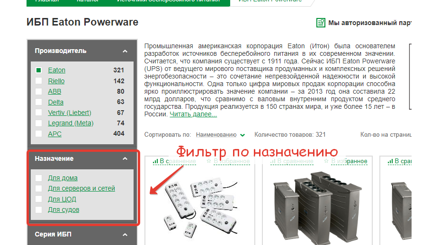This screenshot has width=422, height=245.
Task: Collapse the 'Назначение' filter panel
Action: (x=125, y=158)
